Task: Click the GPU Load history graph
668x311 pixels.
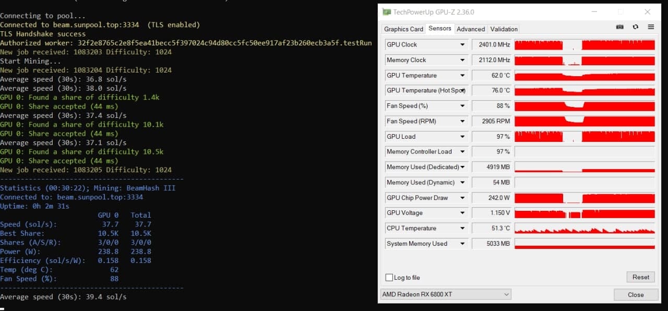Action: 584,137
